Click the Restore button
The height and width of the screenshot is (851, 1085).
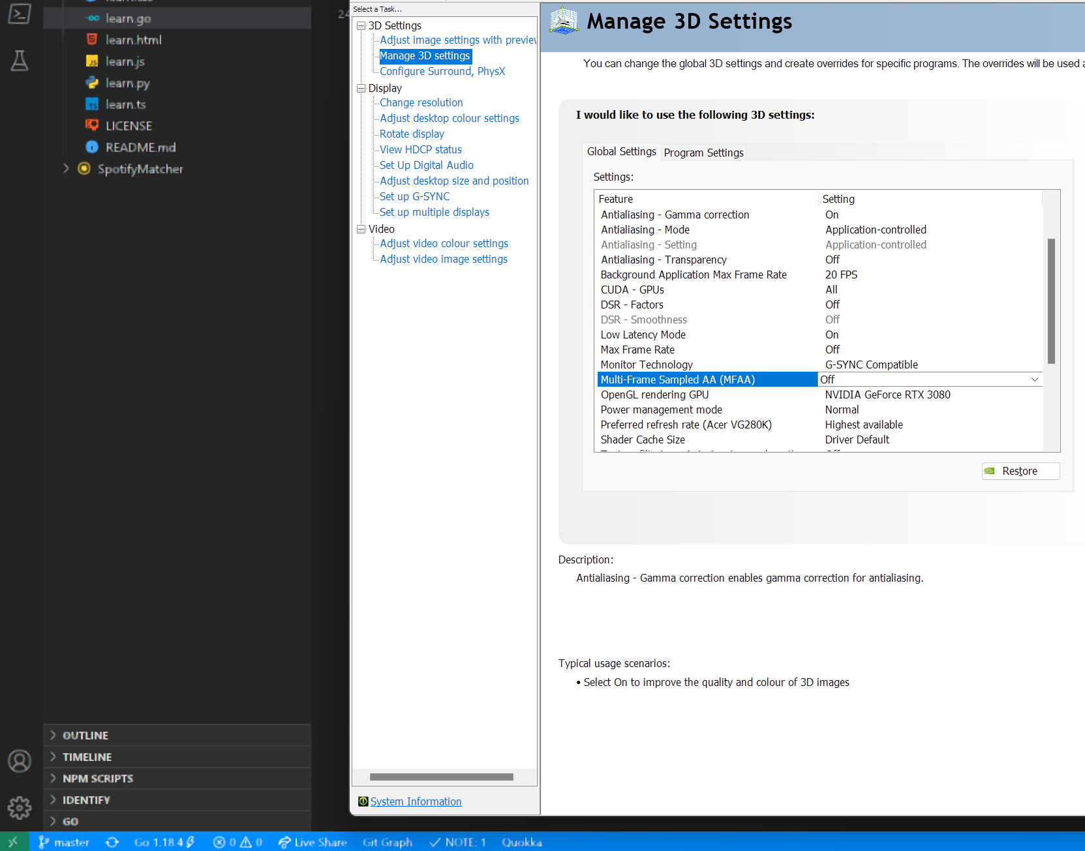pyautogui.click(x=1020, y=471)
